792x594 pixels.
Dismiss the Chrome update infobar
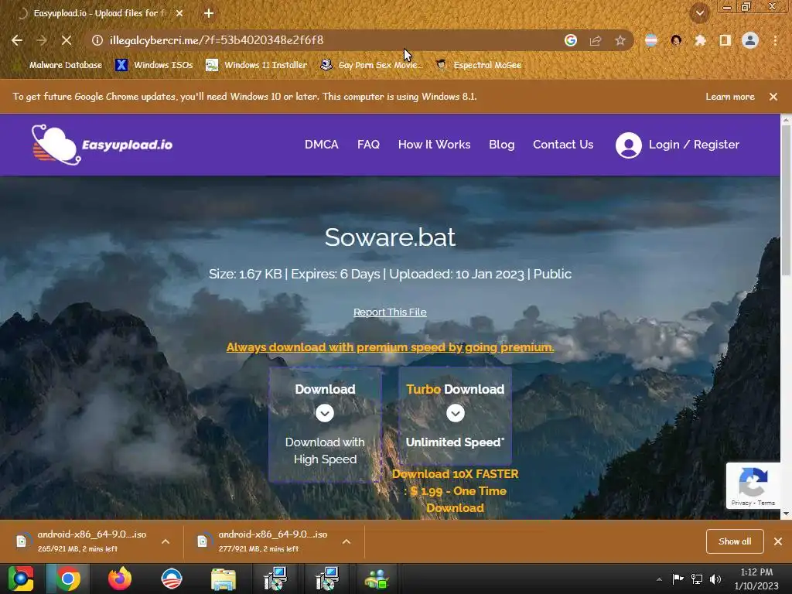click(x=773, y=97)
